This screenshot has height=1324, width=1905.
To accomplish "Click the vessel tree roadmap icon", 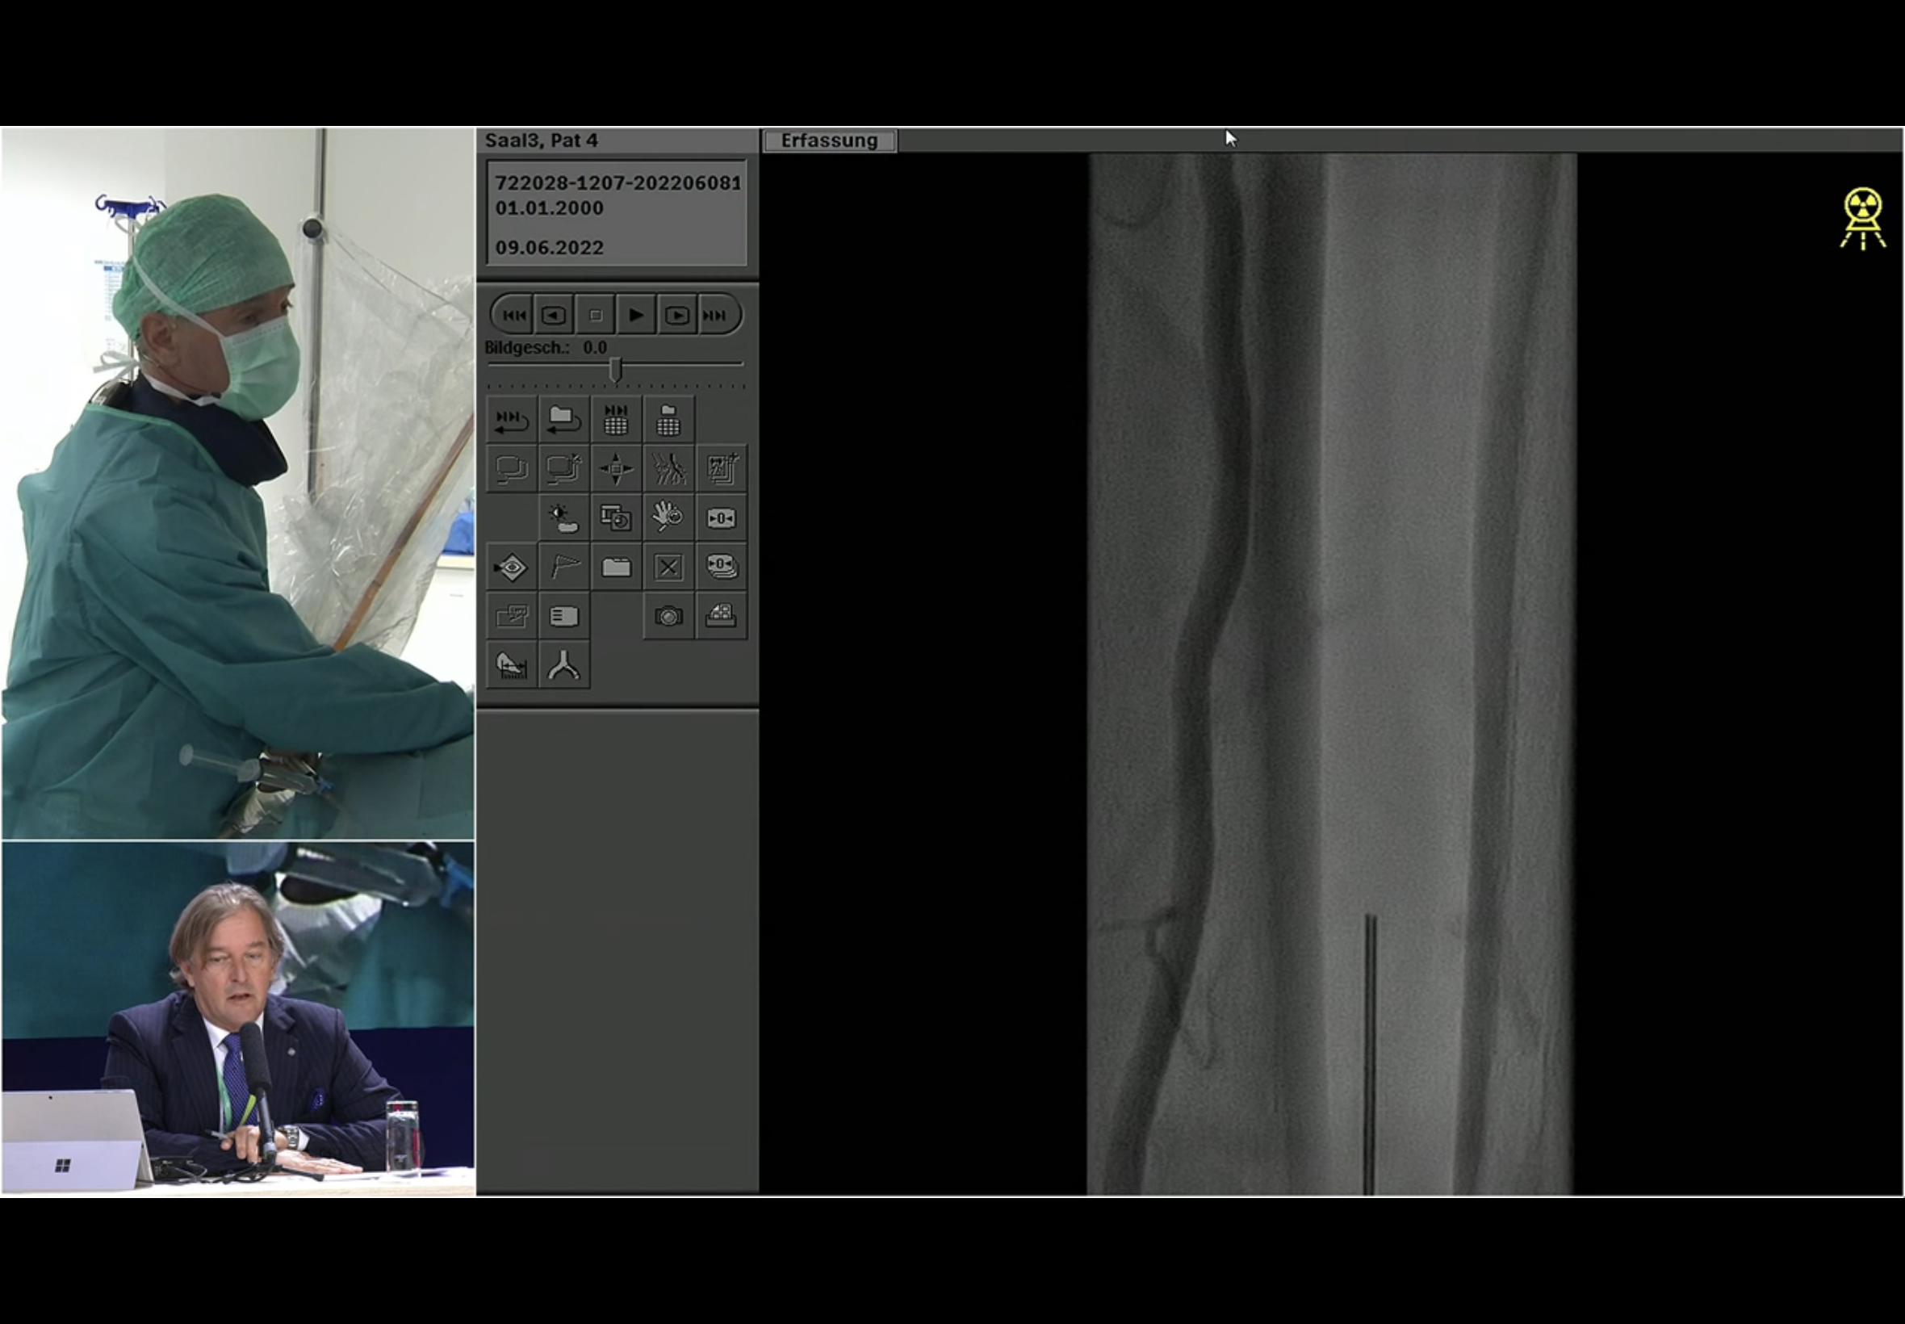I will click(668, 470).
